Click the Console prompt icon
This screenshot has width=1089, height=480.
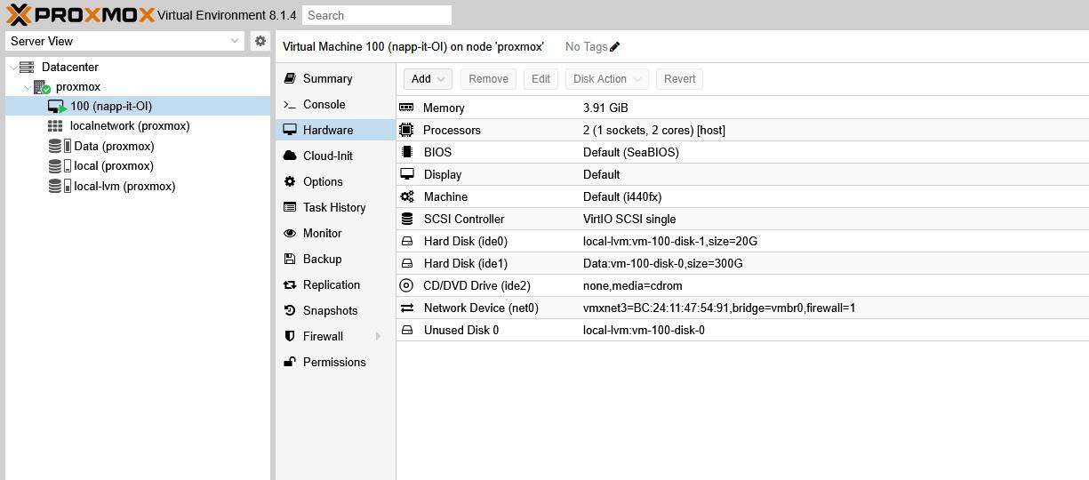point(289,104)
